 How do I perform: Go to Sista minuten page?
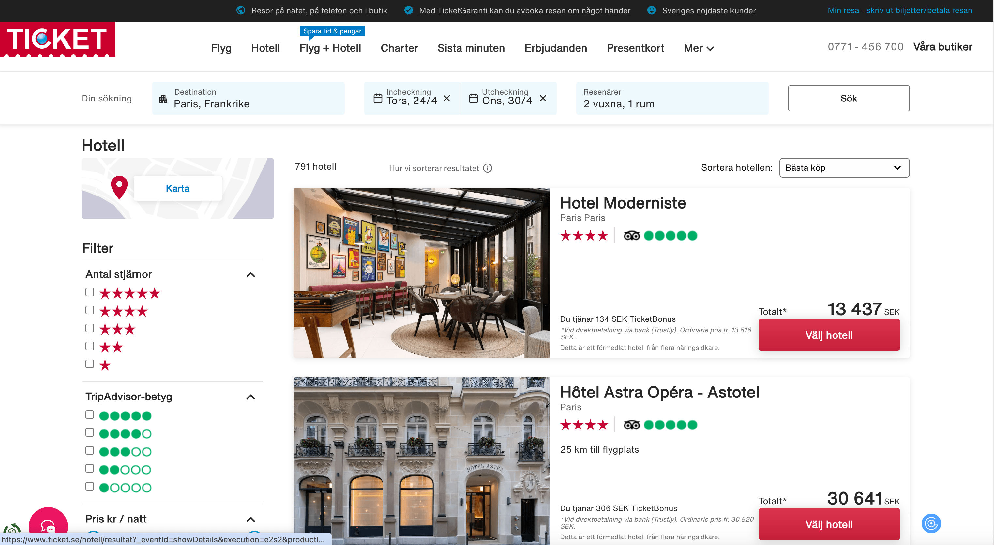471,48
